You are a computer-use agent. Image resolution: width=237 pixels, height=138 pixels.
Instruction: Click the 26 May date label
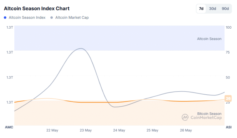click(186, 130)
